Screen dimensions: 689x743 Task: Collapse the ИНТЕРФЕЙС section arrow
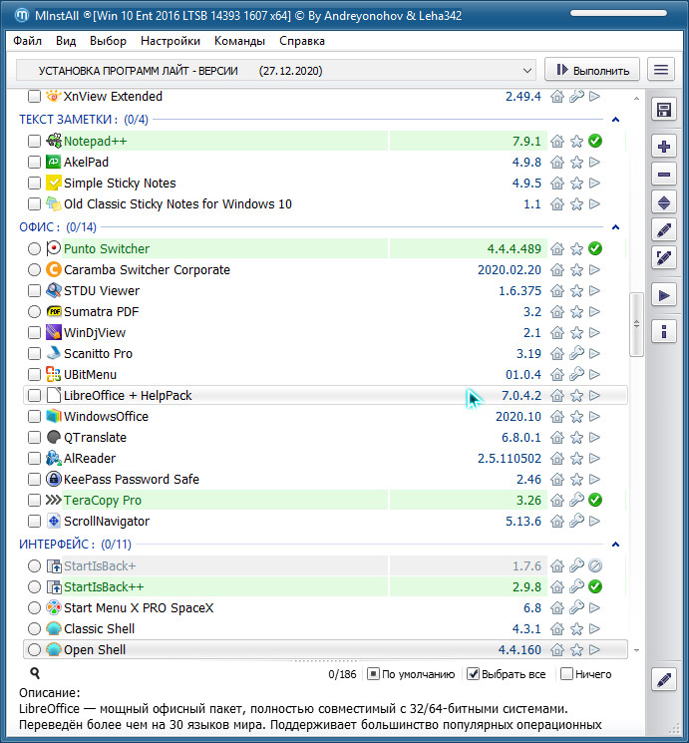pyautogui.click(x=615, y=545)
